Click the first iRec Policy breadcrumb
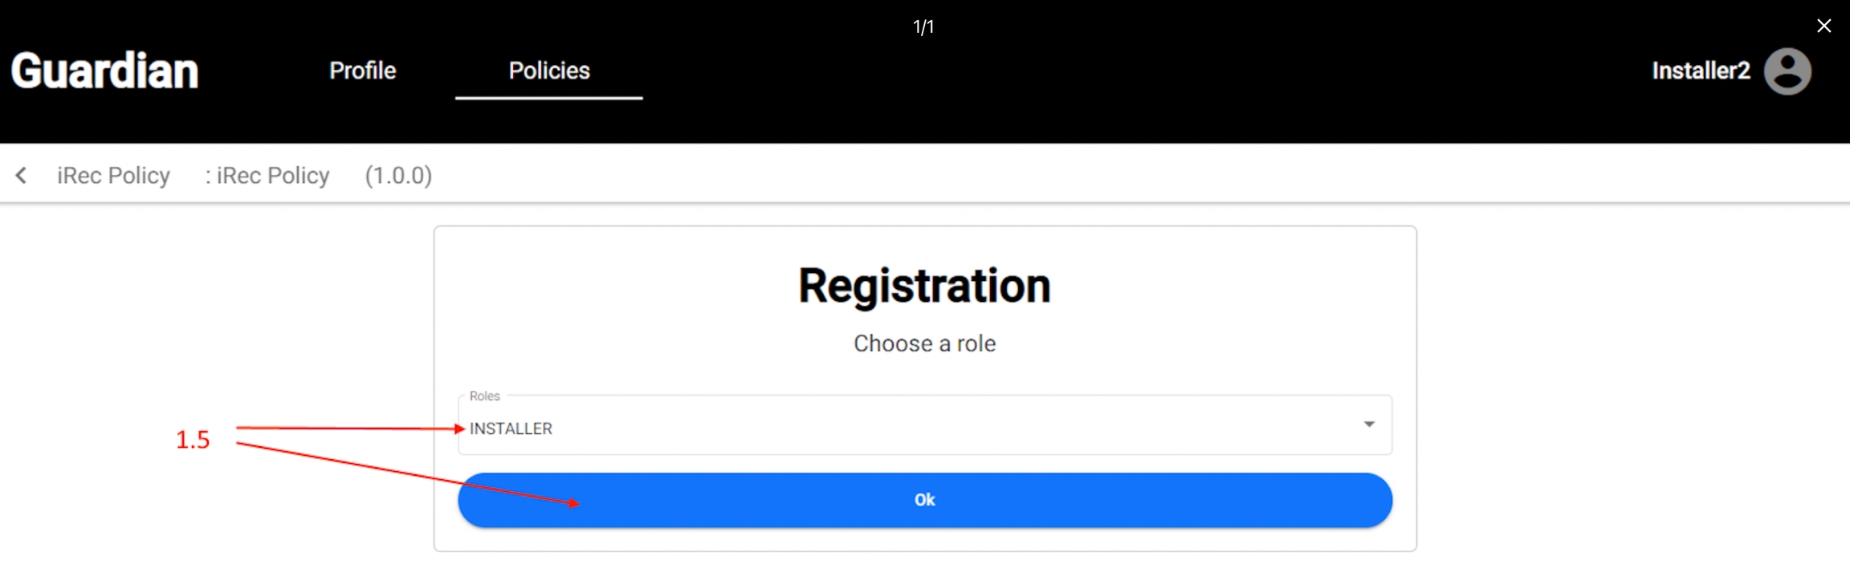The width and height of the screenshot is (1850, 569). pos(113,175)
